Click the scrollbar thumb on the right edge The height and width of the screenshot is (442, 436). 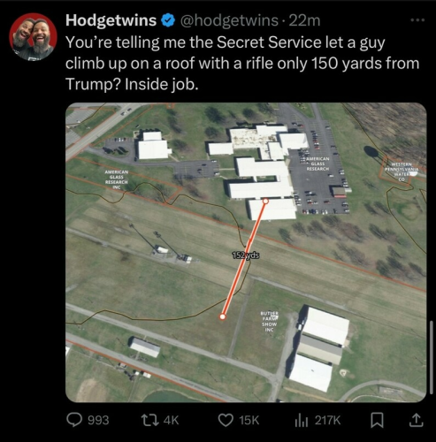[x=432, y=357]
